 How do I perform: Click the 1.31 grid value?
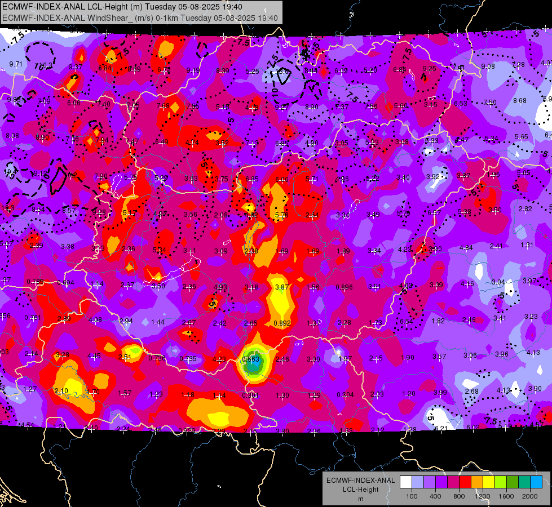(x=527, y=245)
